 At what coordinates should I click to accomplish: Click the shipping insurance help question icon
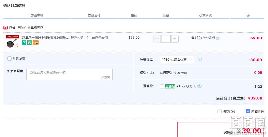click(x=200, y=86)
